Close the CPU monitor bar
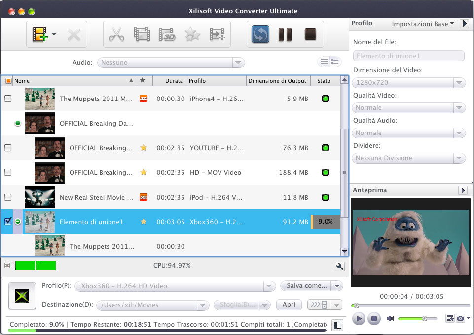474x335 pixels. coord(7,265)
